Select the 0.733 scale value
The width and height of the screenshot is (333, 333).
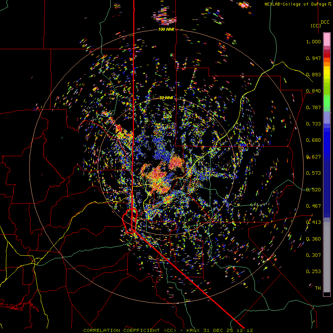click(313, 124)
